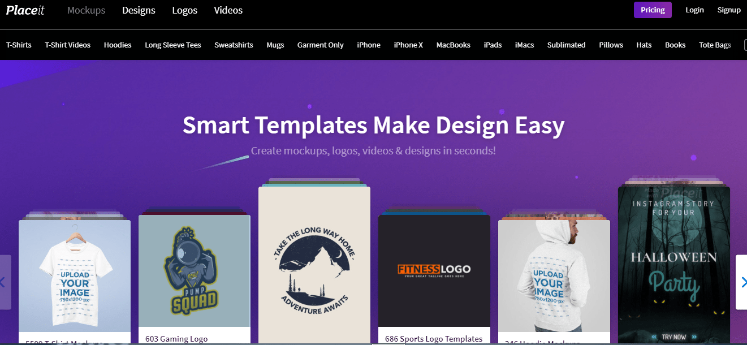
Task: Click the Try Now button on Halloween card
Action: point(674,337)
